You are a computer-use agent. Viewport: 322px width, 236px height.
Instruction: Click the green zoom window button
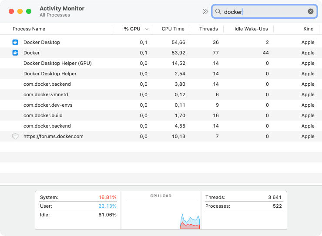pyautogui.click(x=29, y=11)
